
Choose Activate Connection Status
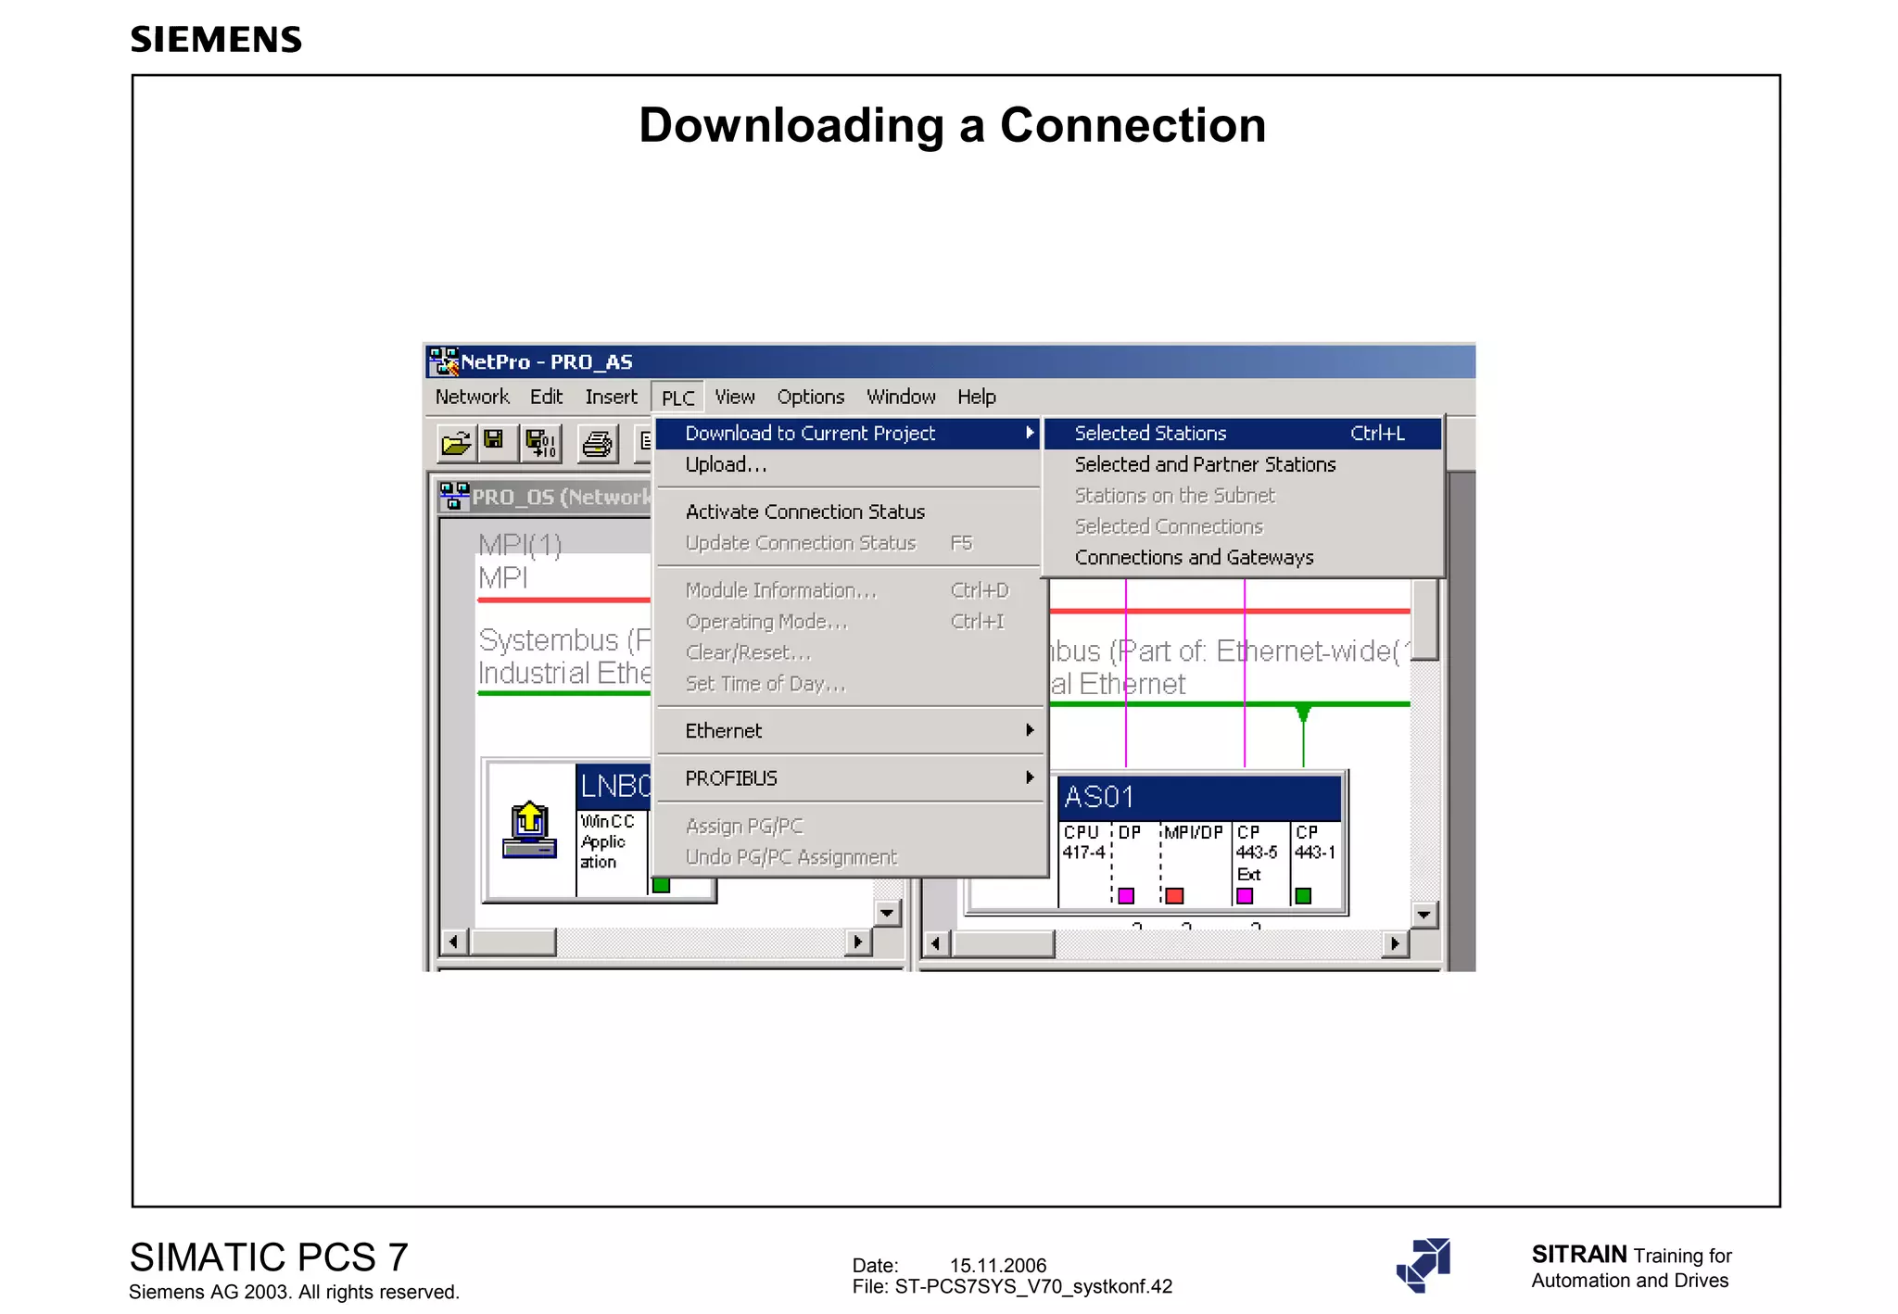pyautogui.click(x=847, y=512)
